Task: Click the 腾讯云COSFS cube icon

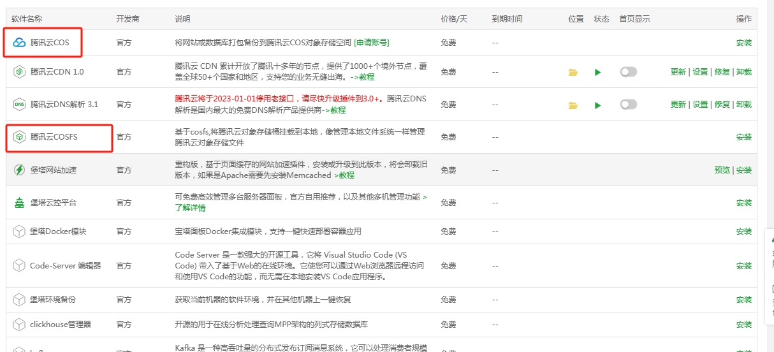Action: click(x=19, y=137)
